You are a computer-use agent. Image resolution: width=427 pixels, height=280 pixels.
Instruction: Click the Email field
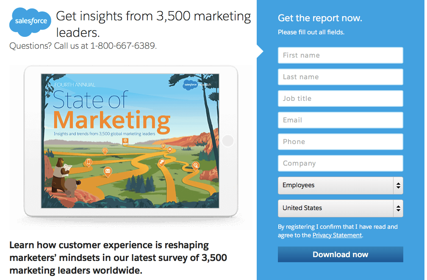point(340,120)
